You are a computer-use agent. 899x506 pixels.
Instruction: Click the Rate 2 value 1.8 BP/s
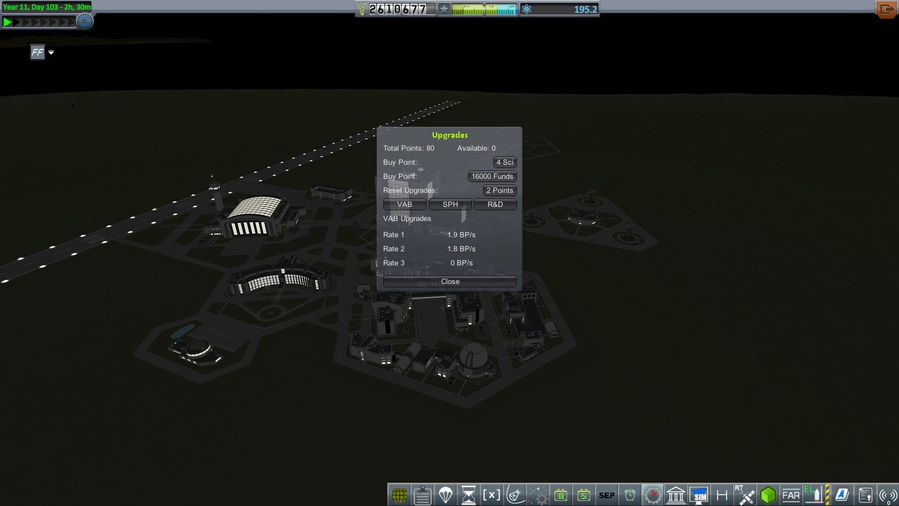[x=461, y=249]
